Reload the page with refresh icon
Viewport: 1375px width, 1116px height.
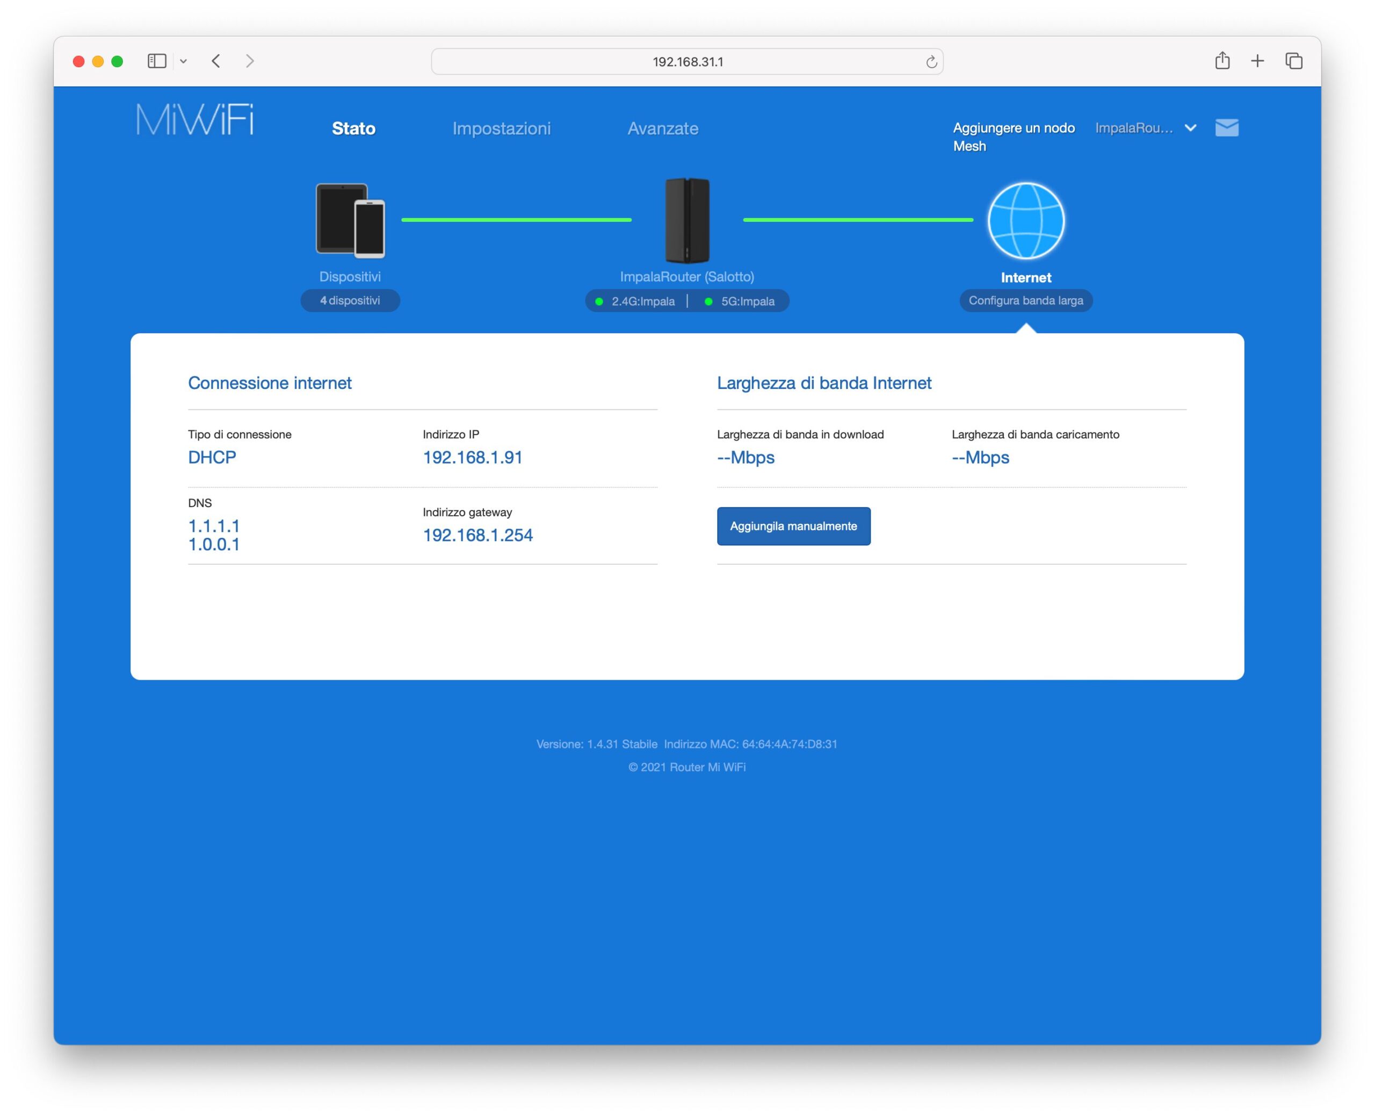tap(931, 62)
